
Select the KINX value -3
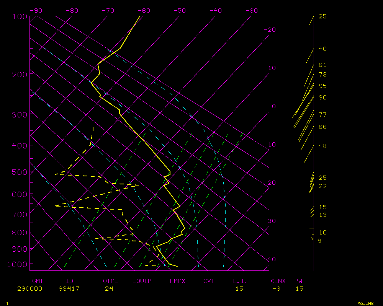click(x=276, y=289)
